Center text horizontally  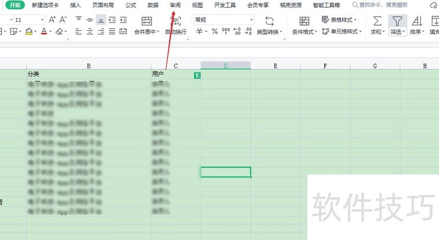[x=90, y=31]
